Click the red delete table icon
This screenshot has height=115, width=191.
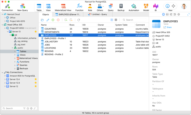pos(58,20)
